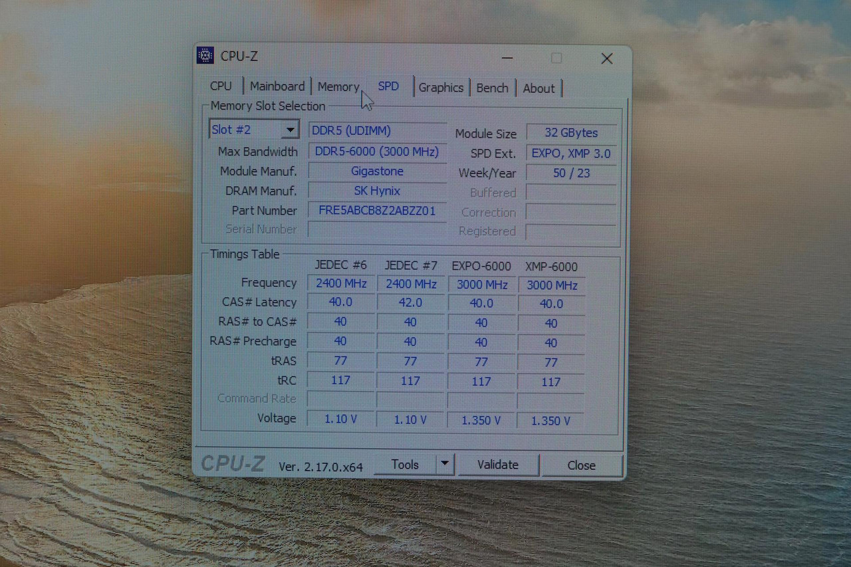Click the EXPO, XMP 3.0 SPD Ext. value
851x567 pixels.
pos(571,154)
